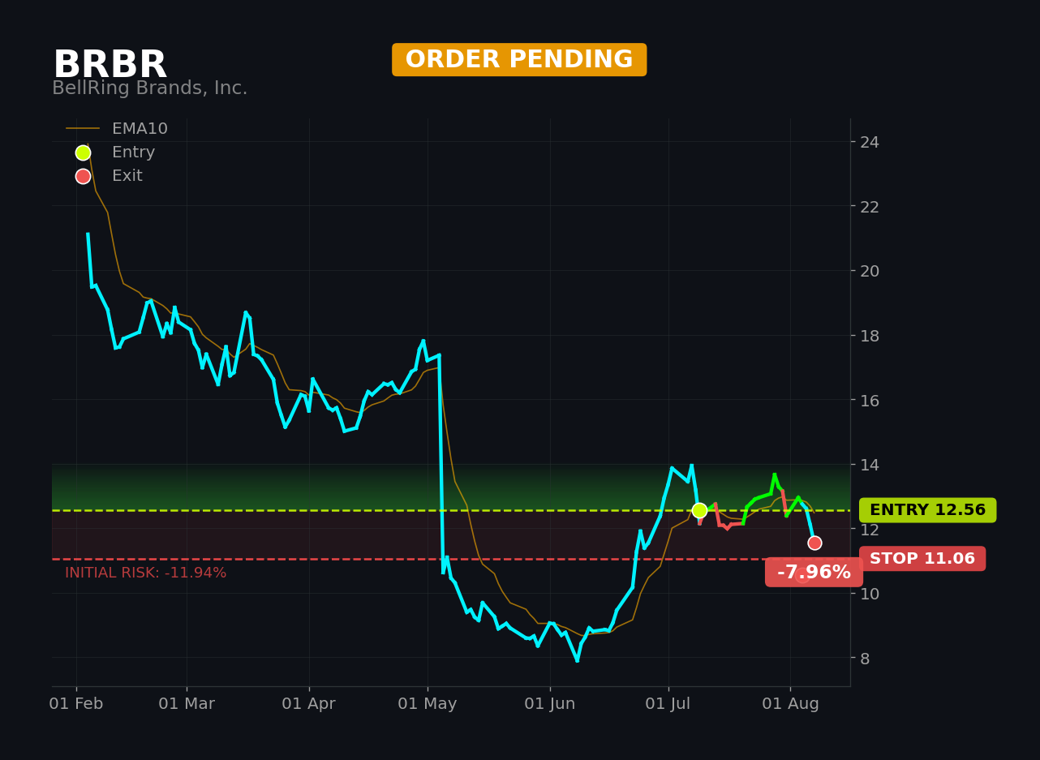Click the 18 price axis label

pyautogui.click(x=870, y=336)
